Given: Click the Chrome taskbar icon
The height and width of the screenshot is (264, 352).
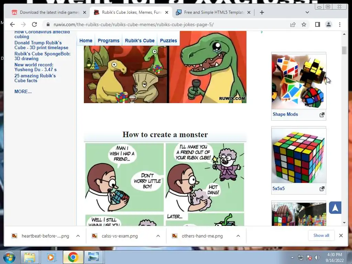Looking at the screenshot, I should 73,257.
